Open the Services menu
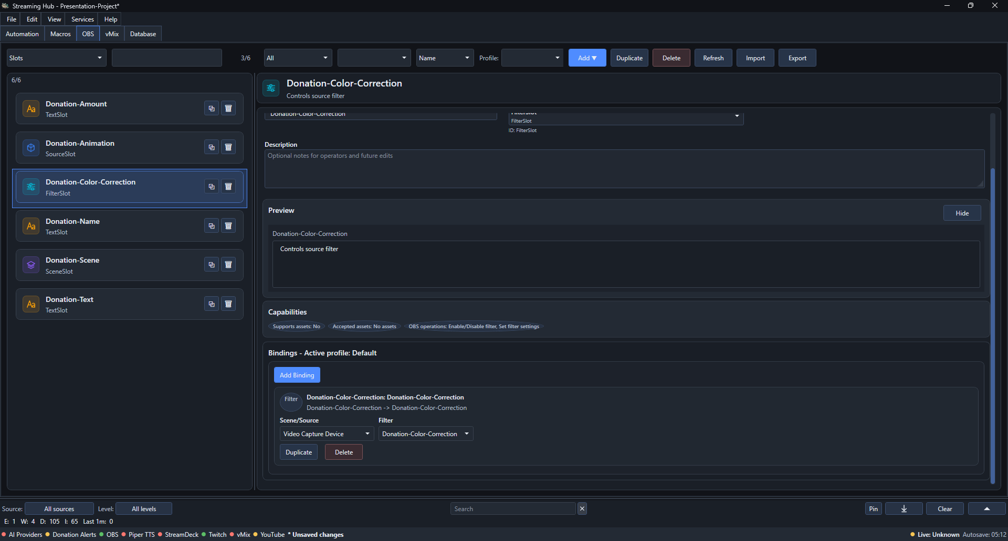 click(x=82, y=19)
